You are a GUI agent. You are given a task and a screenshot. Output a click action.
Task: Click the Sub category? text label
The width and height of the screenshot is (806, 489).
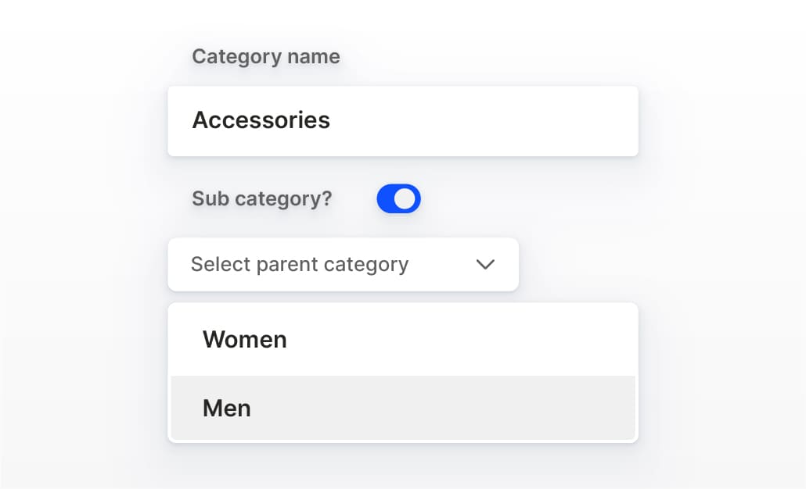tap(261, 199)
